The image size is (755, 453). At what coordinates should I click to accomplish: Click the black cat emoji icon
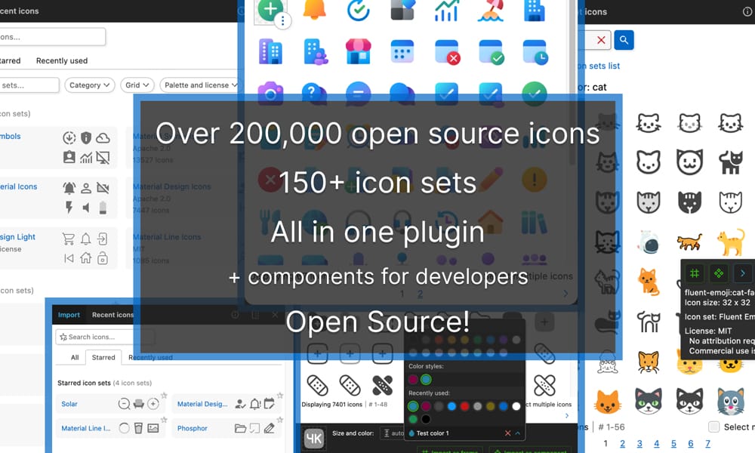[729, 162]
